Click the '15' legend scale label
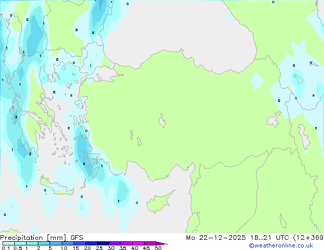324x250 pixels. (76, 248)
